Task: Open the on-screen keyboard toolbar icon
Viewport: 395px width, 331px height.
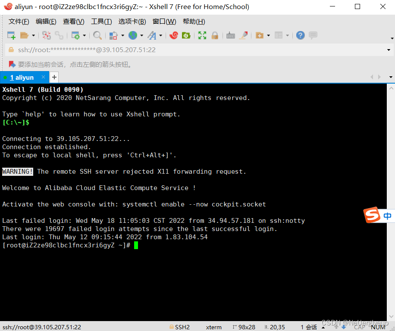Action: (231, 35)
